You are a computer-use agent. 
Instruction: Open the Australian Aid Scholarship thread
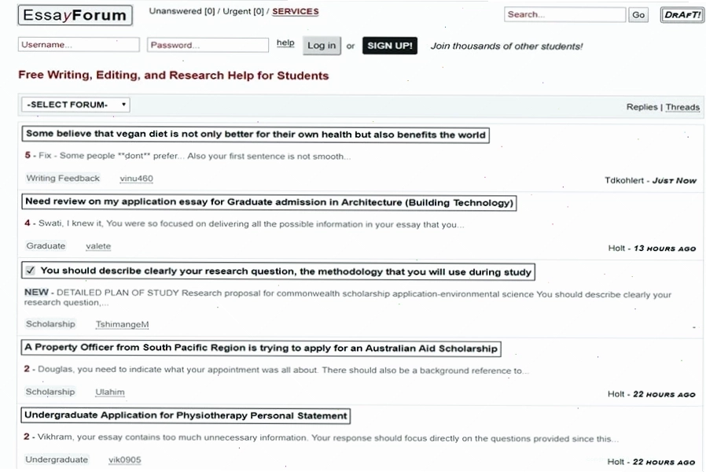click(x=261, y=348)
